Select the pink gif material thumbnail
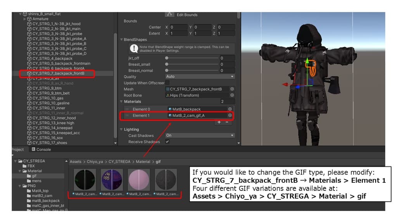Image resolution: width=397 pixels, height=223 pixels. point(139,180)
